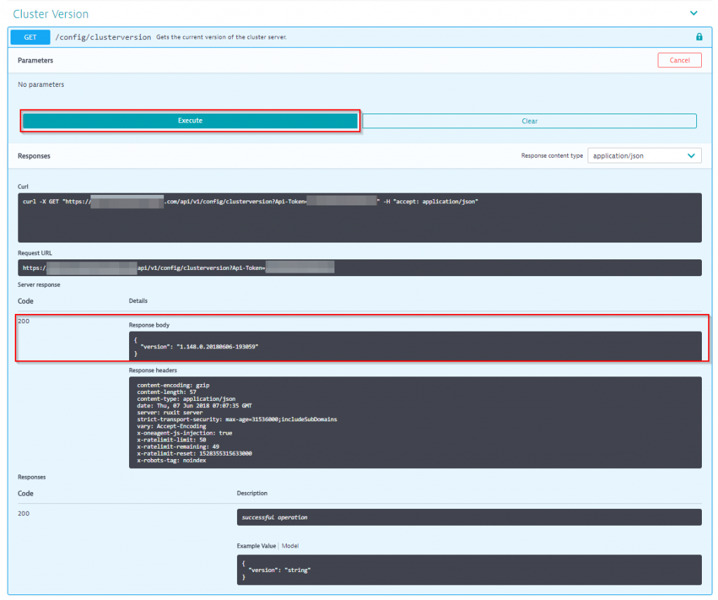718x600 pixels.
Task: Click the teal chevron beside Cluster Version
Action: click(693, 13)
